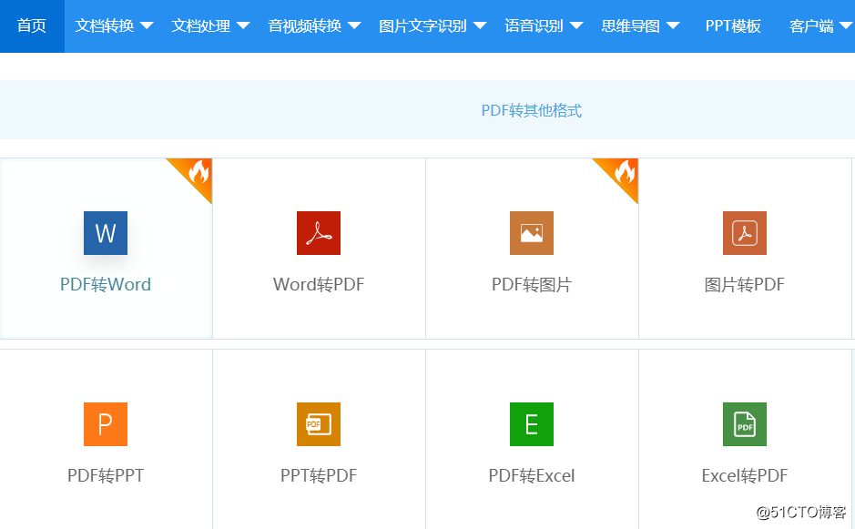Screen dimensions: 855x529
Task: Click the PDF转其他格式 heading link
Action: coord(532,111)
